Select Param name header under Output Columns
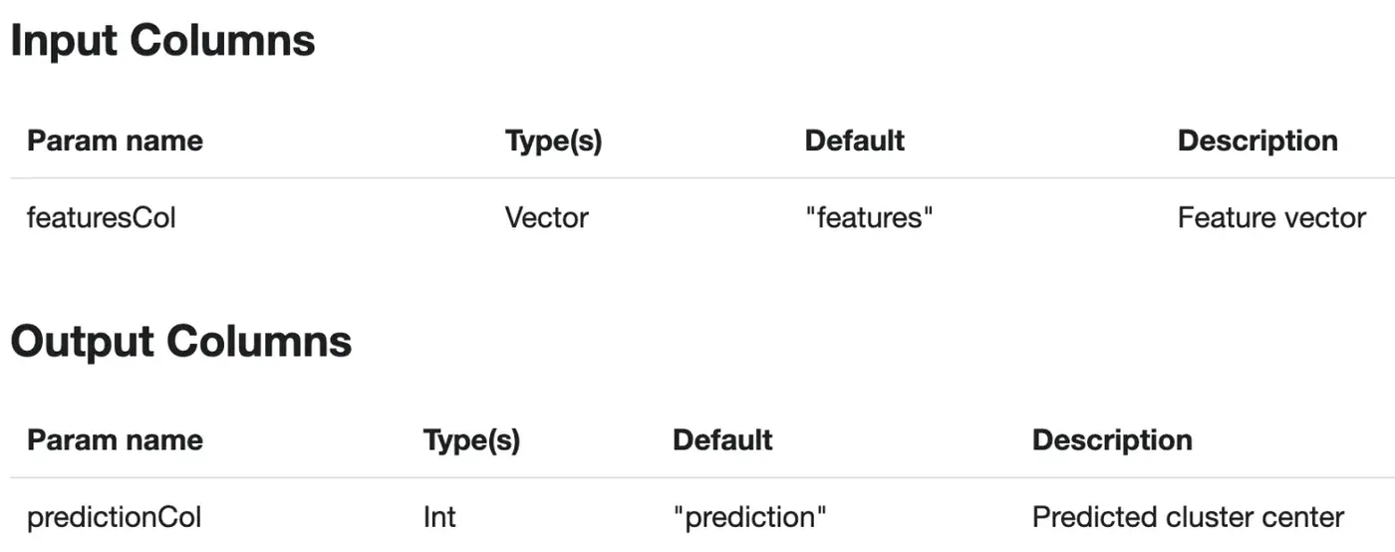This screenshot has height=552, width=1395. [x=115, y=439]
